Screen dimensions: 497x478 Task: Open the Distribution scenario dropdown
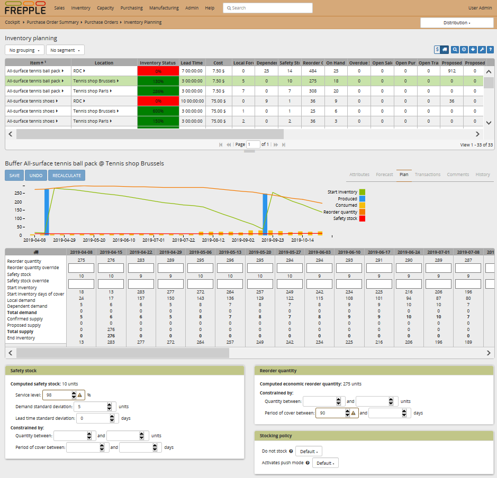point(457,23)
